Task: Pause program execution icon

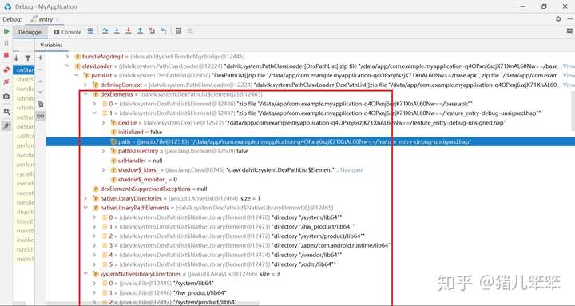Action: [x=6, y=43]
